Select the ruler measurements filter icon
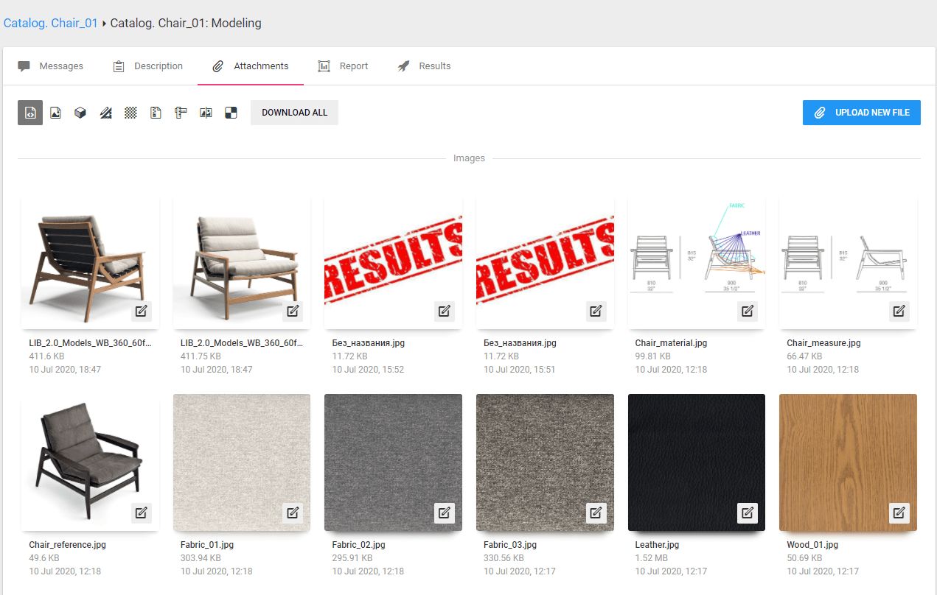 click(x=181, y=112)
